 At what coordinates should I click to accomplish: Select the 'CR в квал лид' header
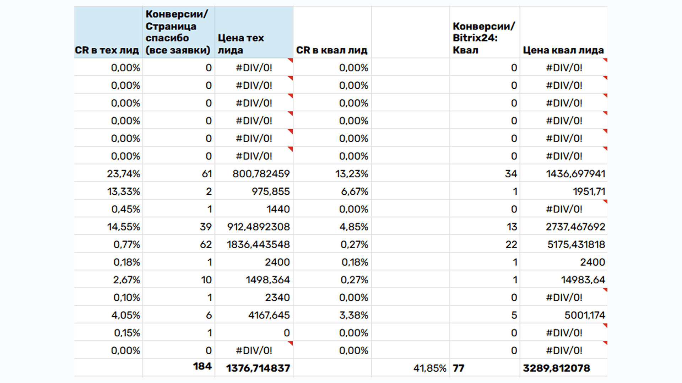click(x=331, y=50)
